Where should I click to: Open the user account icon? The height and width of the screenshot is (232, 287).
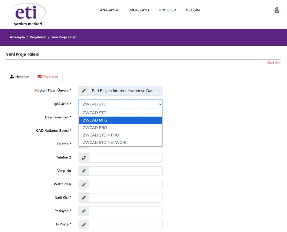277,10
